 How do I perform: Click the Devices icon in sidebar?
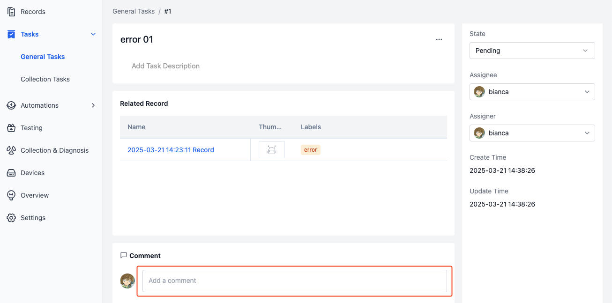(x=11, y=173)
